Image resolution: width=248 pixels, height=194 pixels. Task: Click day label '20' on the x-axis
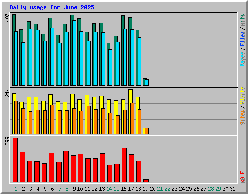coord(153,189)
